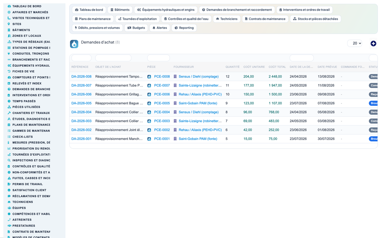Go to Tournées d'exploitation button
The height and width of the screenshot is (238, 385).
[137, 19]
